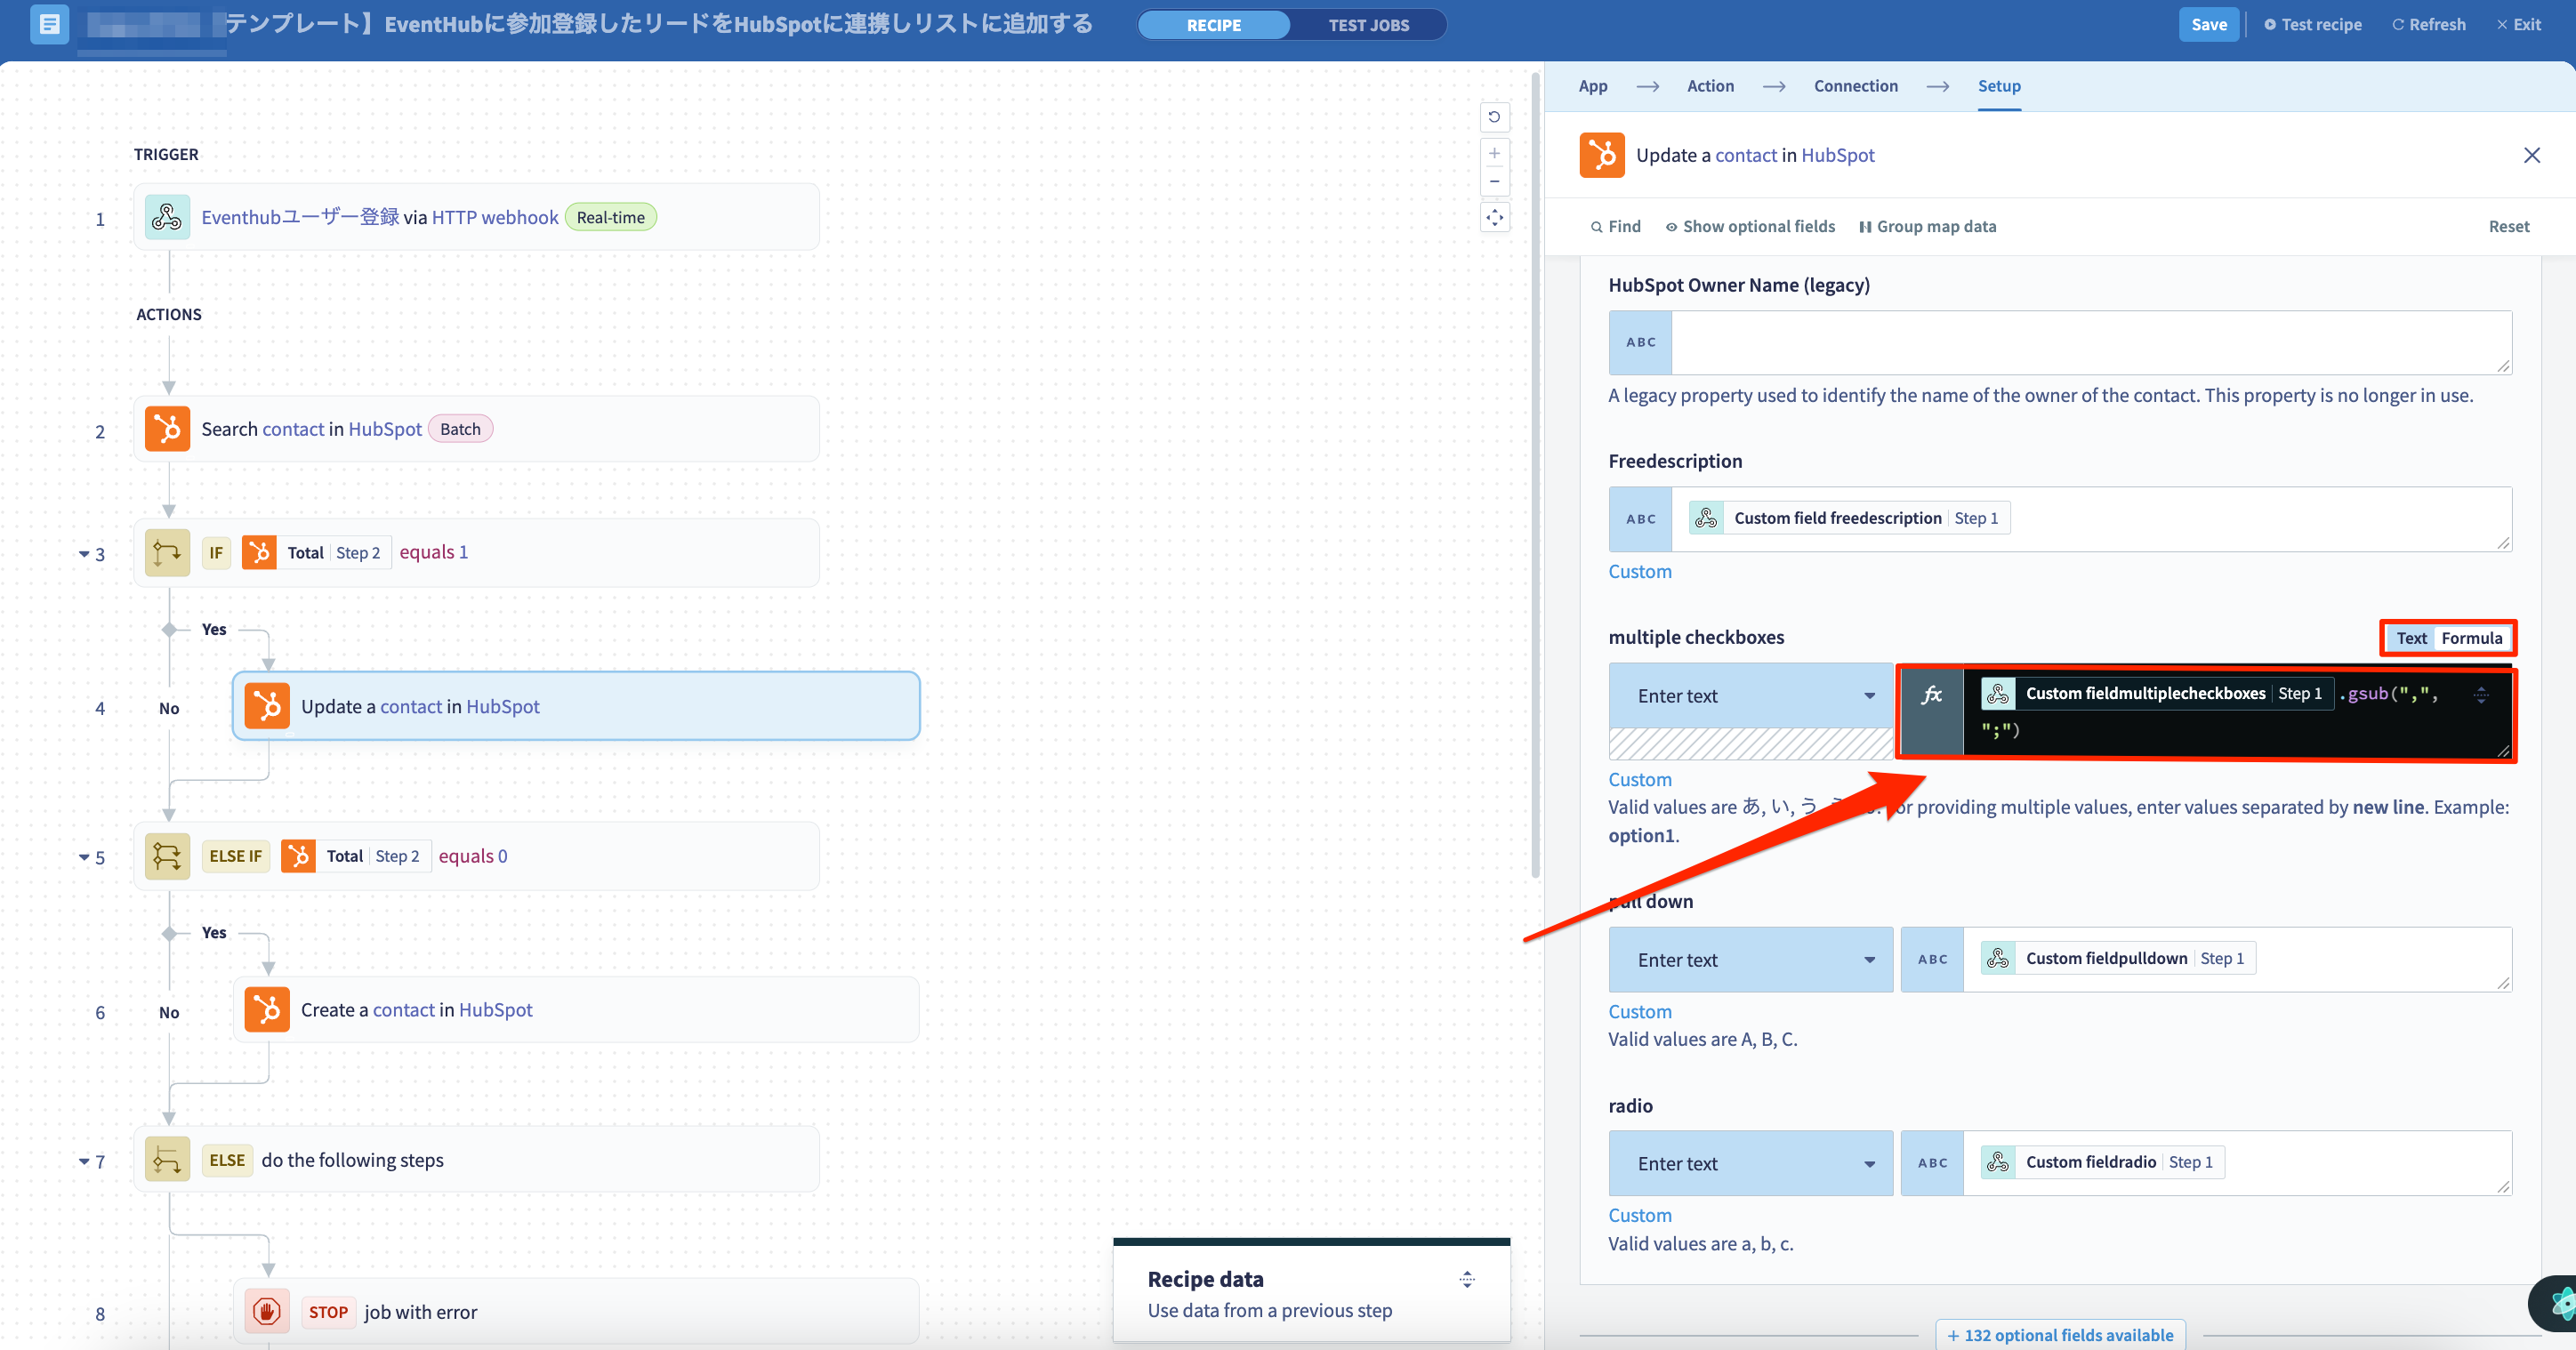Select trigger step Eventhub HTTP webhook
The width and height of the screenshot is (2576, 1350).
click(x=476, y=217)
